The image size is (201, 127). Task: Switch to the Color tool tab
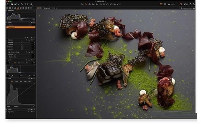click(x=15, y=8)
